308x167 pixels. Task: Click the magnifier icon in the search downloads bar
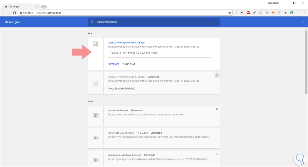92,22
